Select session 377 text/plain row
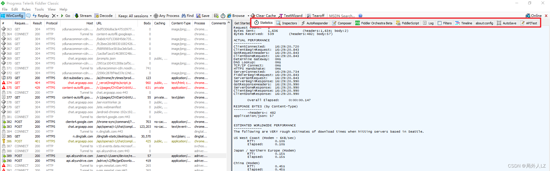This screenshot has height=171, width=550. tap(113, 97)
